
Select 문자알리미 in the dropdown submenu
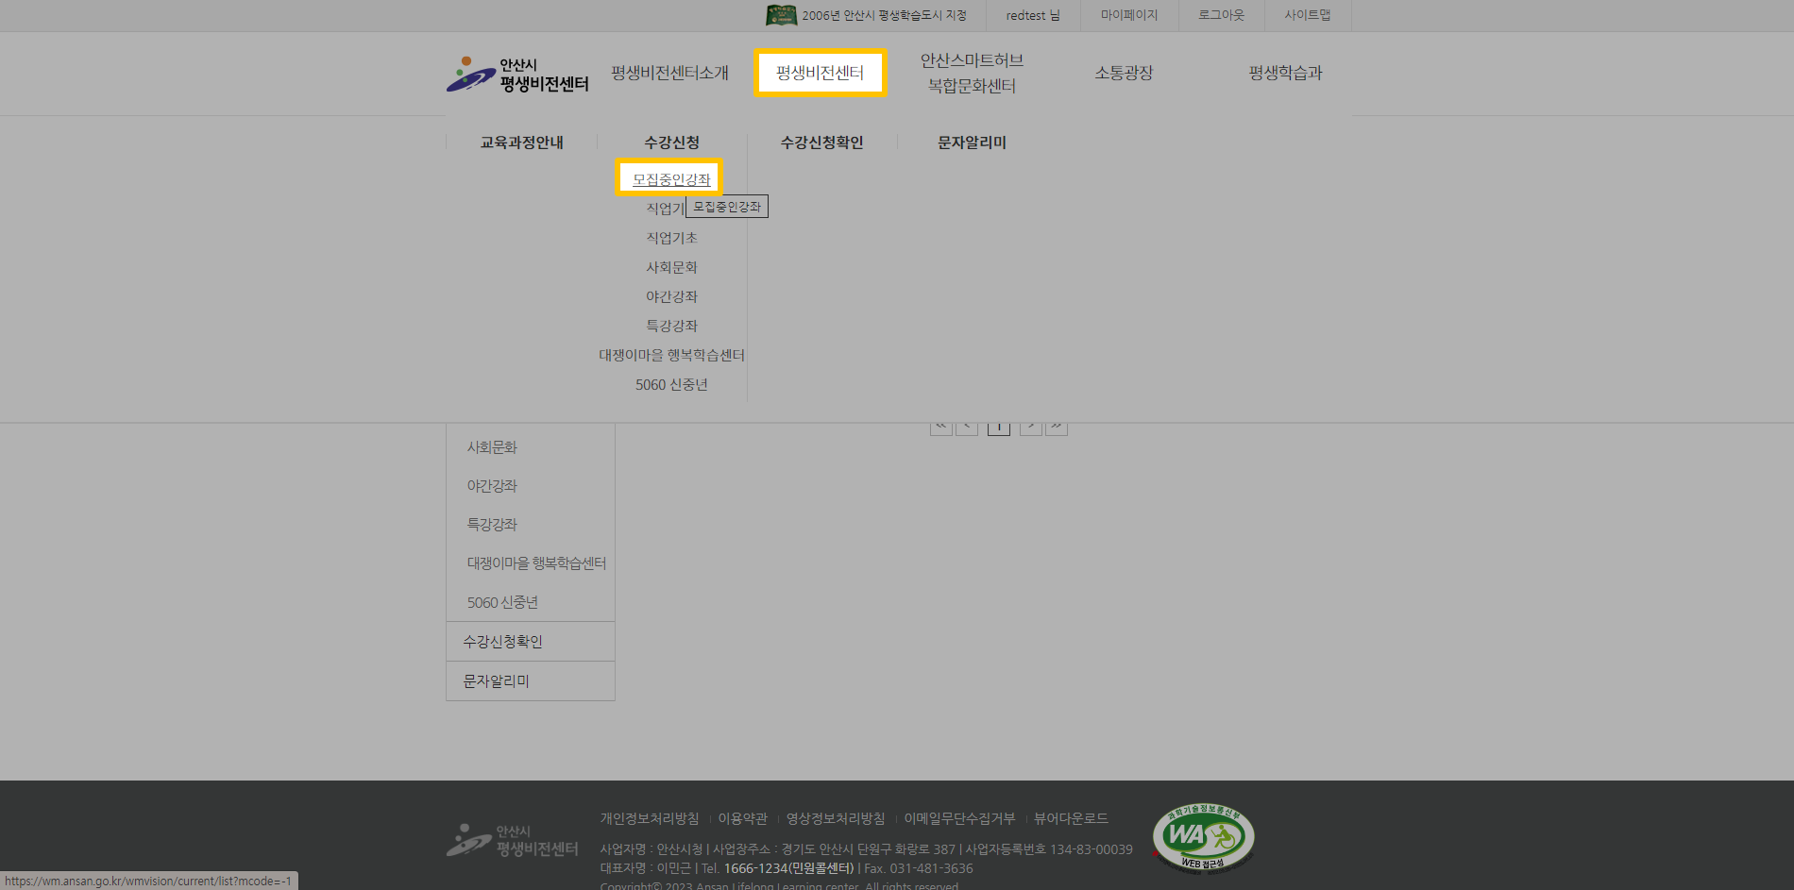972,143
